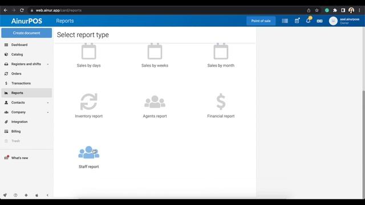This screenshot has height=205, width=365.
Task: Click the Apple icon at sidebar bottom
Action: tap(36, 195)
